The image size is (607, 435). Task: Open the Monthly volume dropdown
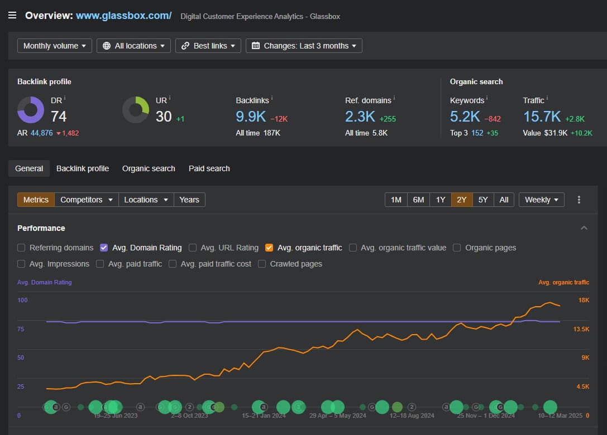click(55, 46)
